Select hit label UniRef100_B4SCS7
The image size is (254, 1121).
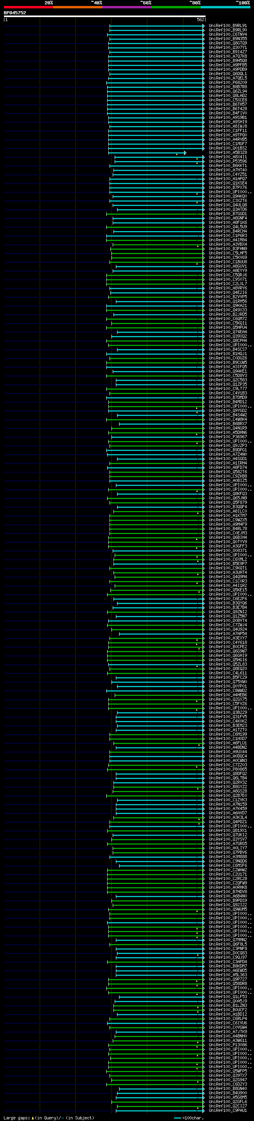point(228,350)
